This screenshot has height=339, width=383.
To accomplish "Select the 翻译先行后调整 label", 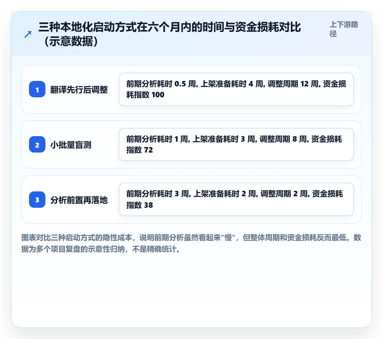I will pyautogui.click(x=79, y=90).
